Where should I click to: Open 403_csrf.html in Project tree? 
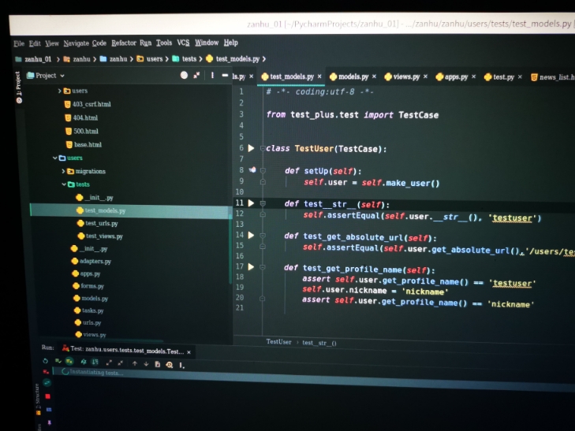[x=91, y=104]
